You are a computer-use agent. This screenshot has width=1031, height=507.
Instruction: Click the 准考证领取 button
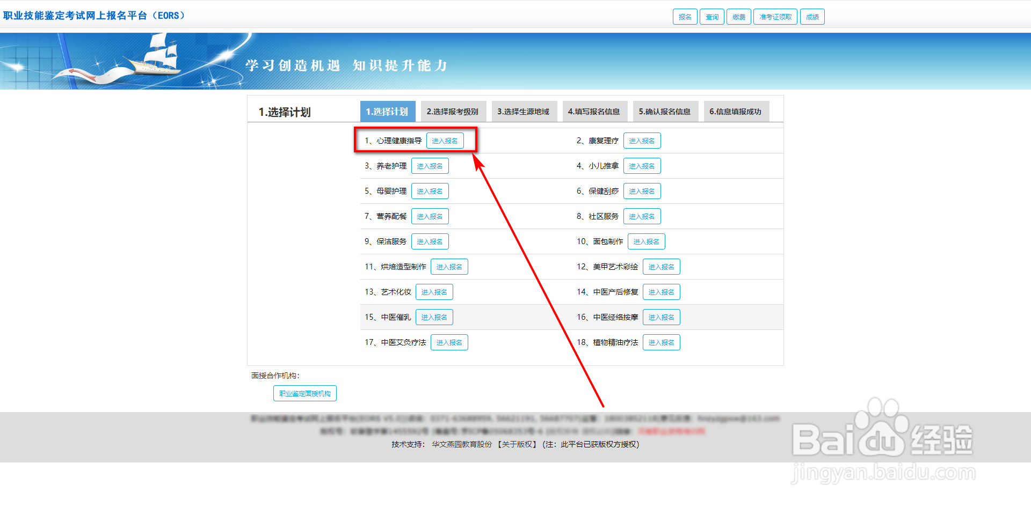point(775,16)
